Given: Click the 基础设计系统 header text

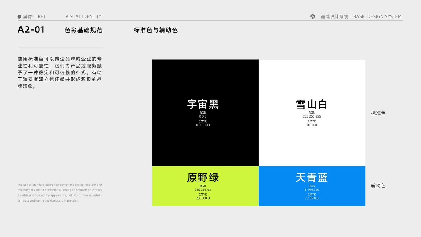Looking at the screenshot, I should pyautogui.click(x=335, y=17).
